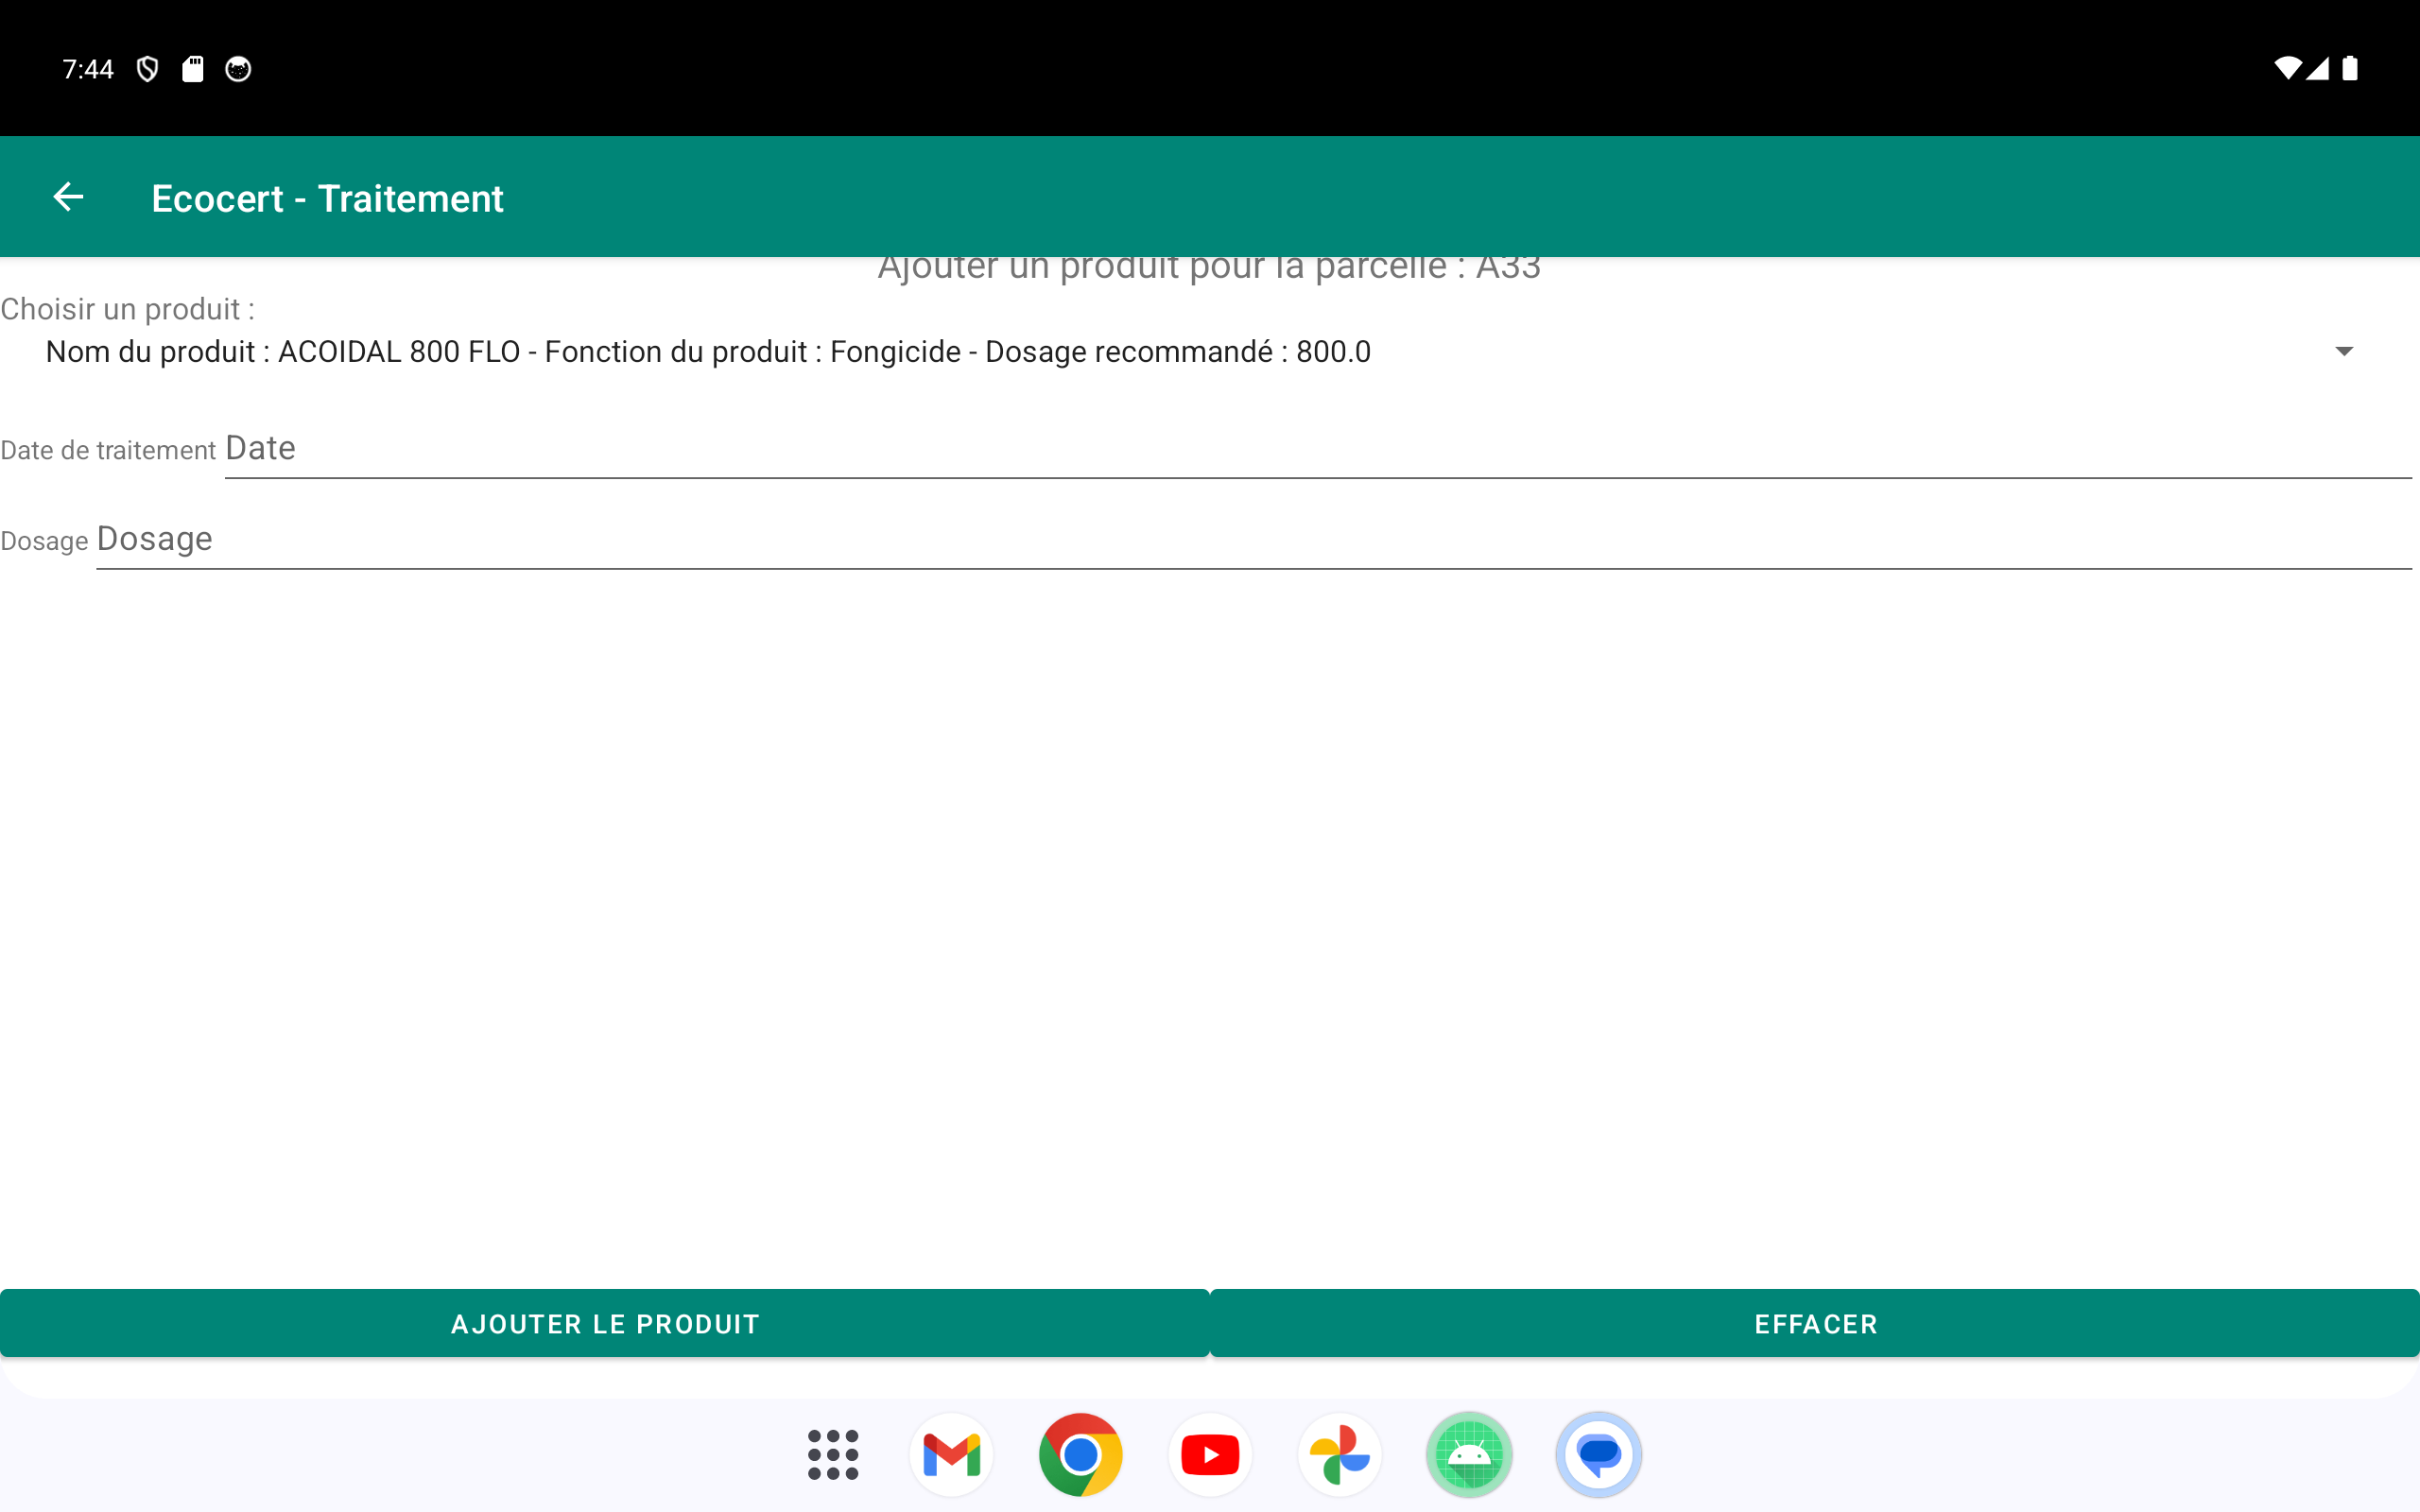
Task: Tap the Wi-Fi status icon
Action: (2286, 69)
